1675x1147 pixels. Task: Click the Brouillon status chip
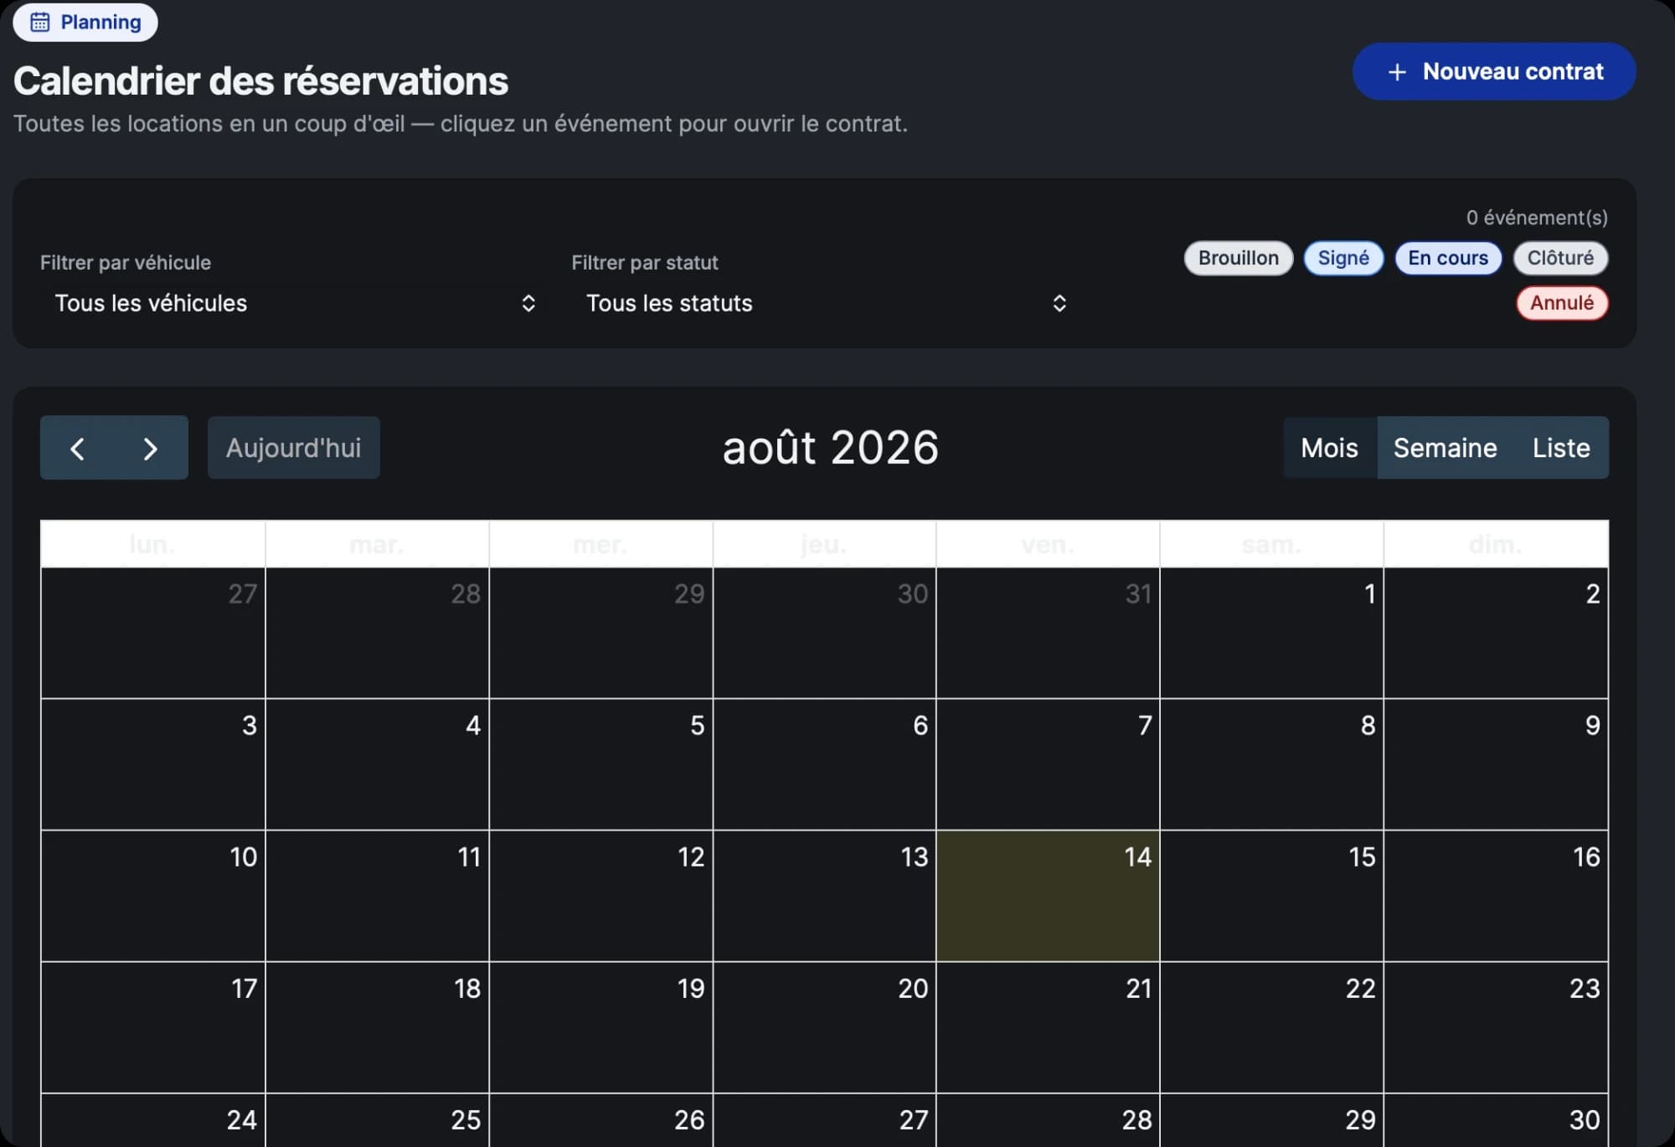[x=1238, y=258]
